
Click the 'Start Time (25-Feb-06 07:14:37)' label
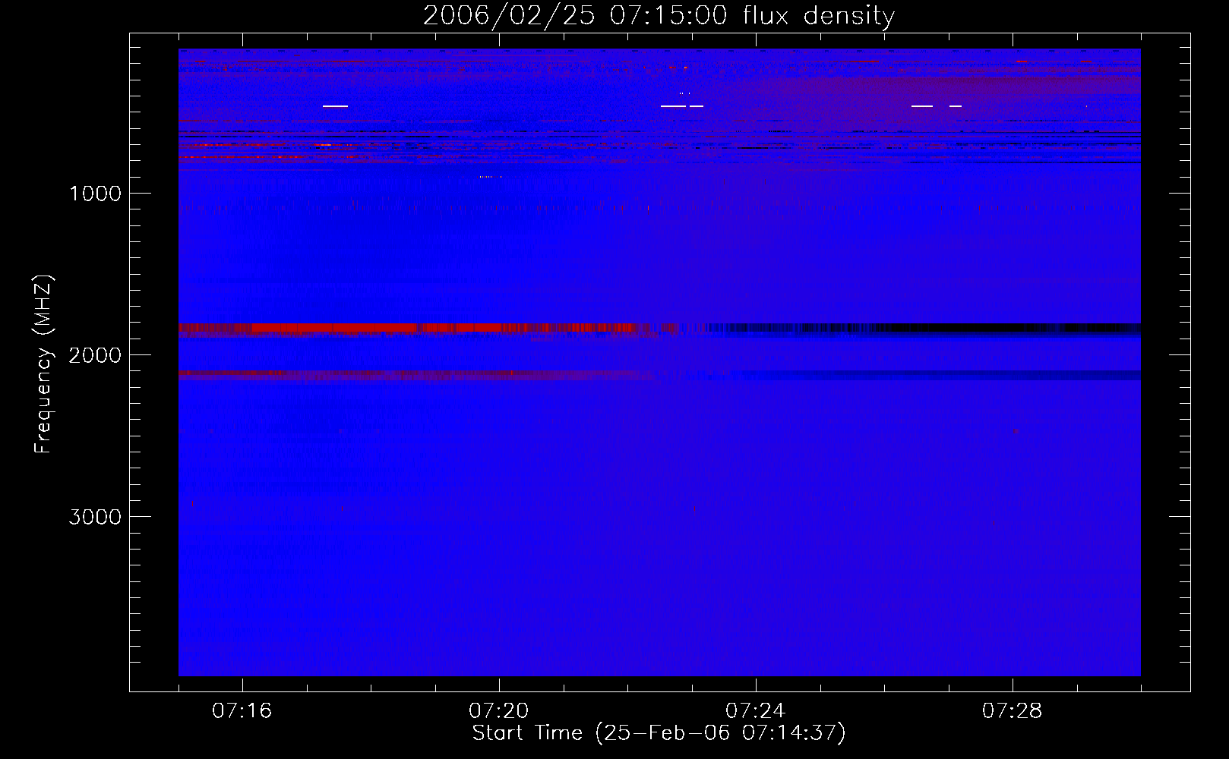659,733
